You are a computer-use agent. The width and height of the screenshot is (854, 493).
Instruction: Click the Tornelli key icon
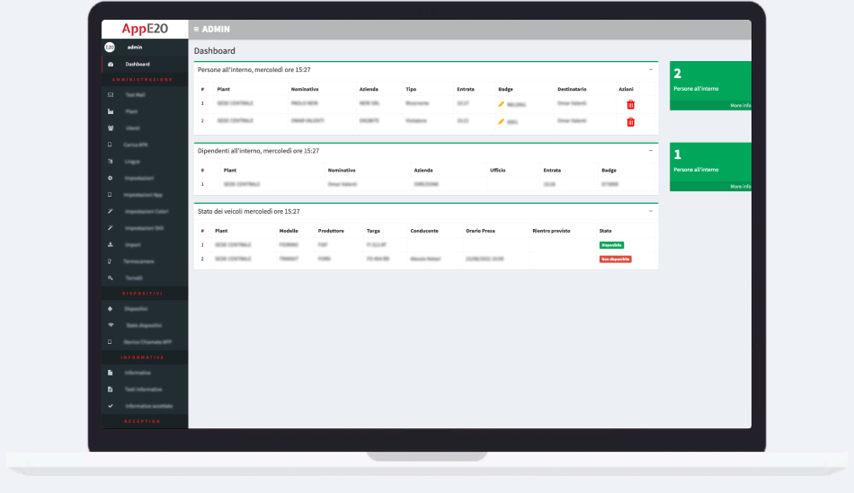coord(110,278)
